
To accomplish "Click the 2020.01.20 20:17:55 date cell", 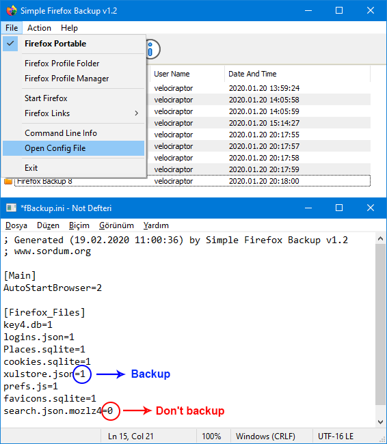I will pos(264,135).
